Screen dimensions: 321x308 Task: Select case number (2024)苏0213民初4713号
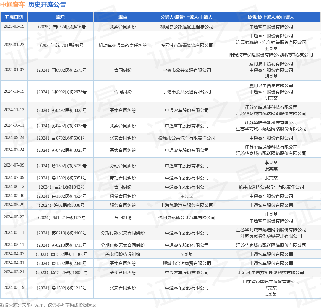point(61,245)
